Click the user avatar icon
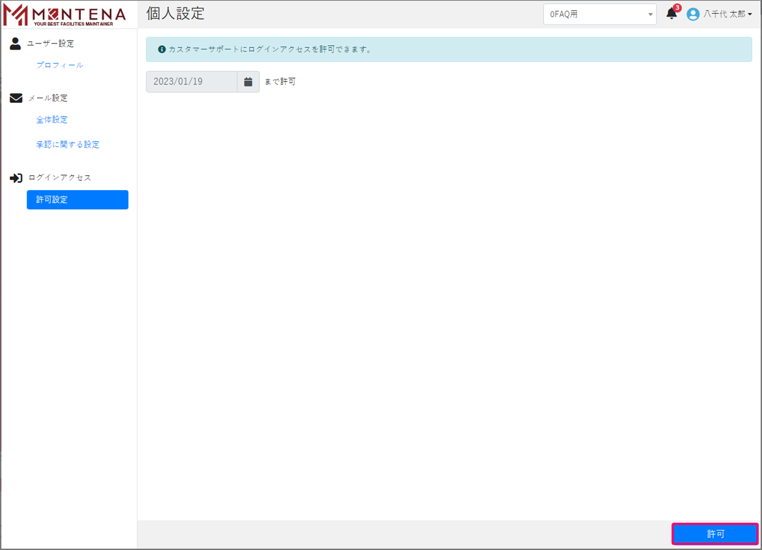 point(693,14)
